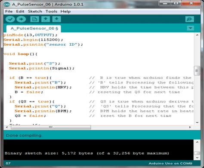Click the editor vertical scrollbar thumb
Image resolution: width=204 pixels, height=168 pixels.
coord(197,71)
